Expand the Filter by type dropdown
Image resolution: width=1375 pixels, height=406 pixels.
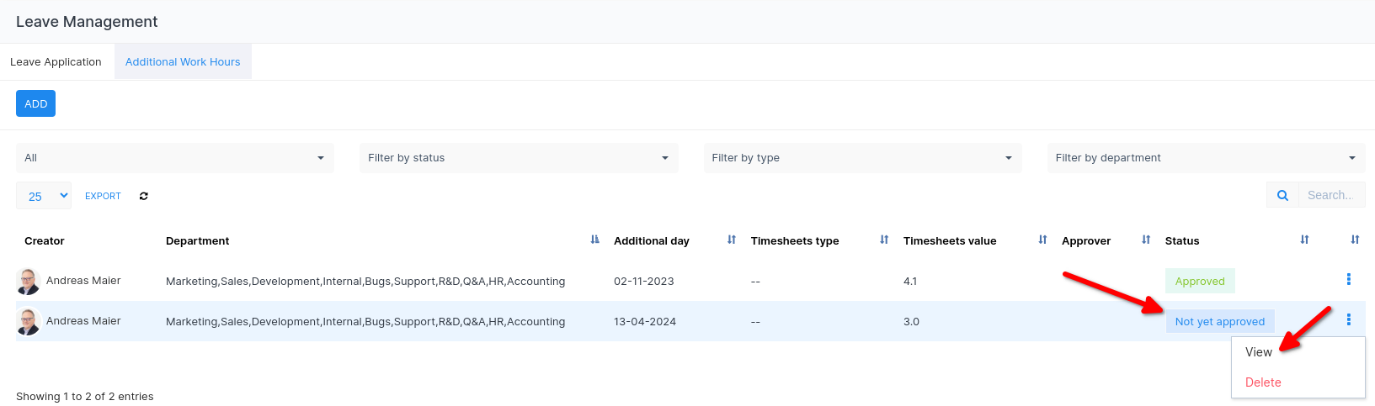861,158
